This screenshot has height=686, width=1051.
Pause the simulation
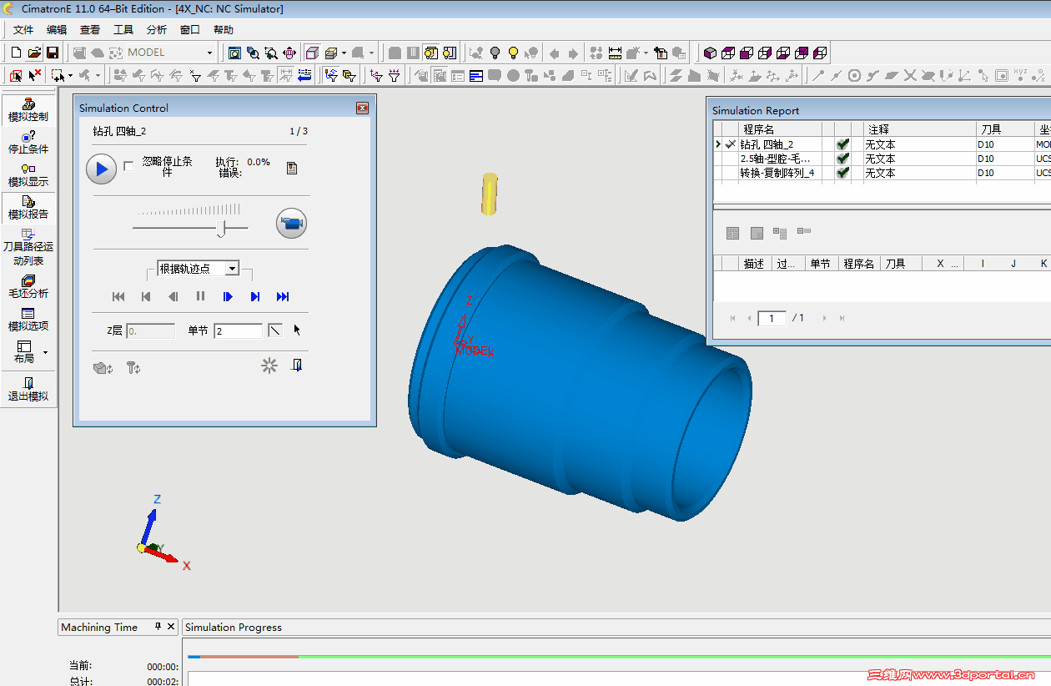pos(200,296)
